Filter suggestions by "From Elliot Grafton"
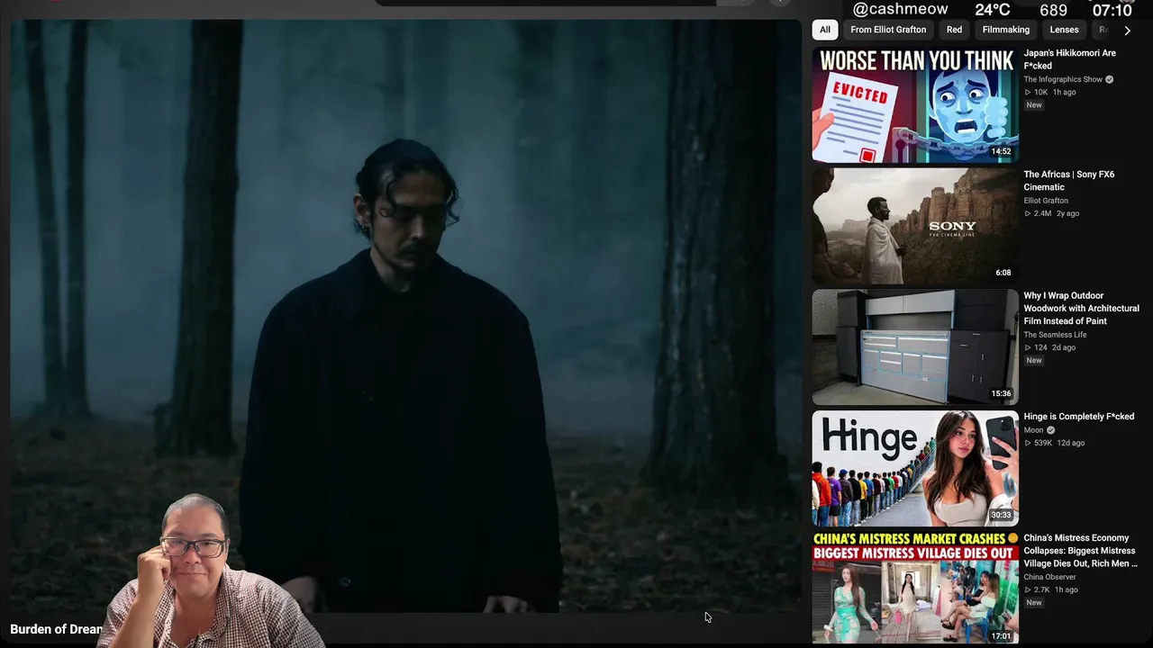 (888, 30)
